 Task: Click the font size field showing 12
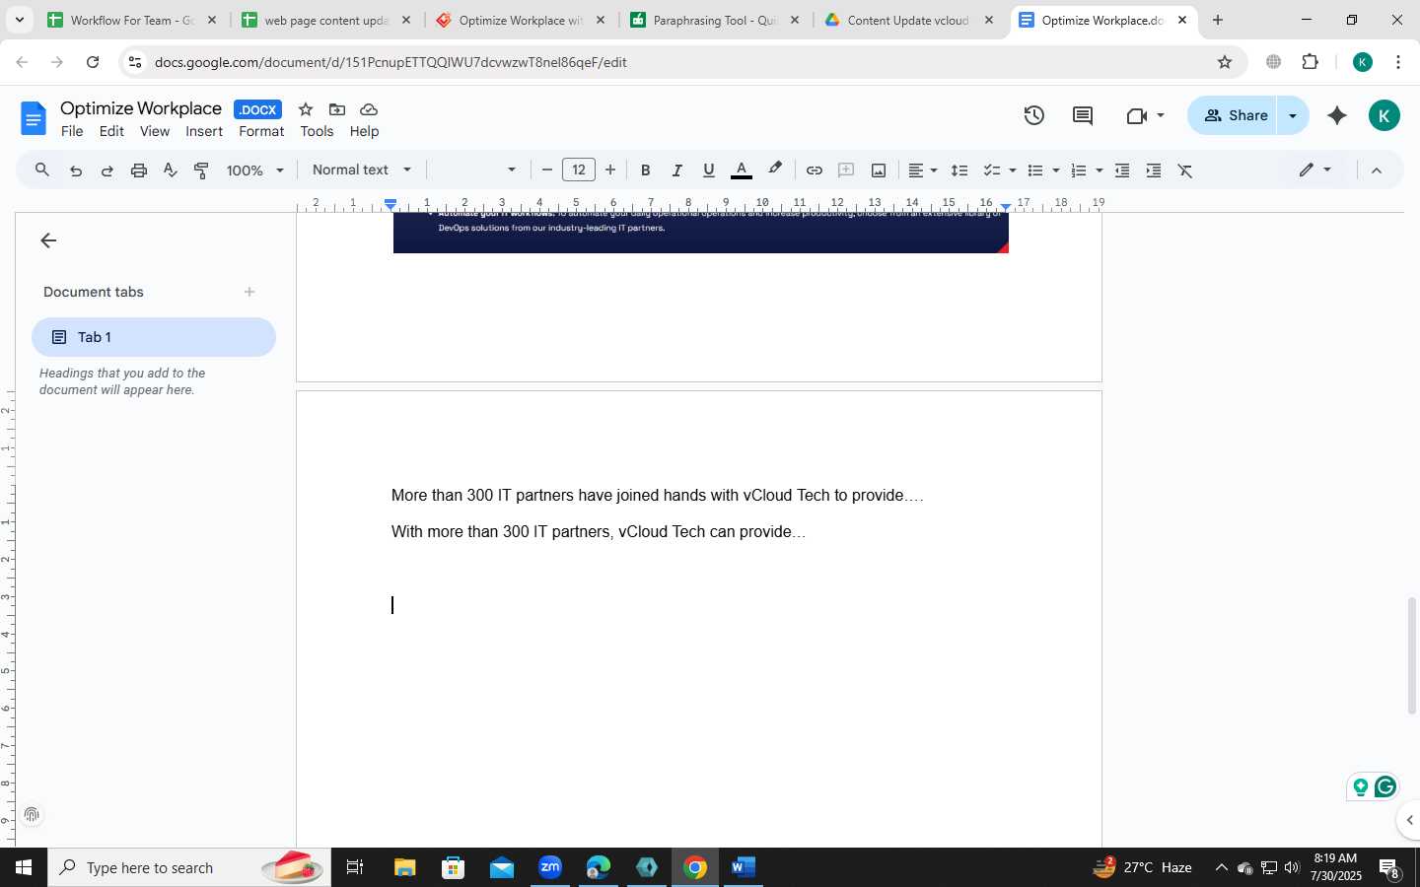579,170
